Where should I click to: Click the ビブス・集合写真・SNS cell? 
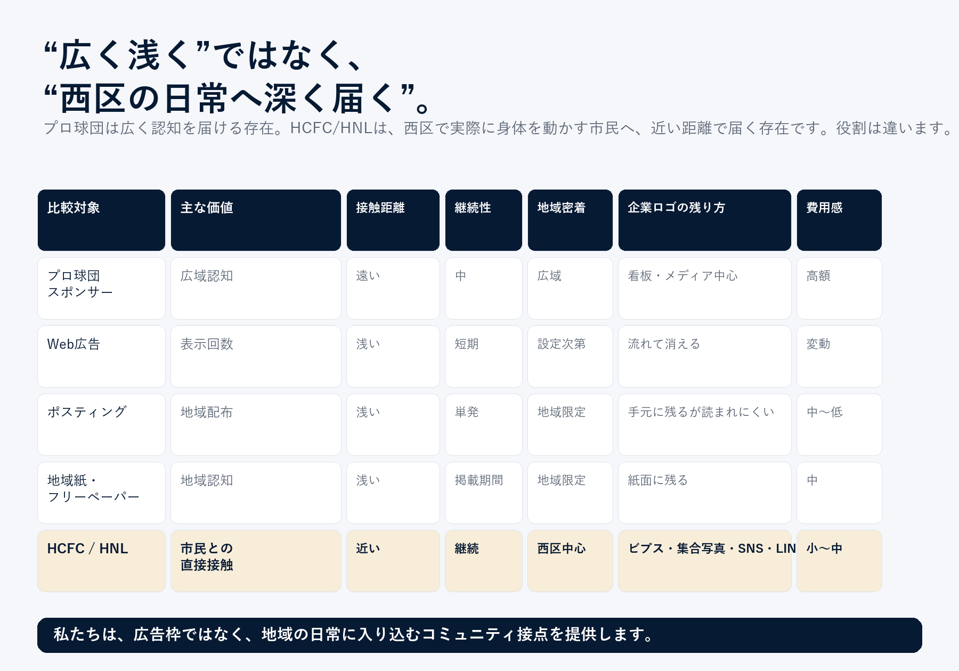[705, 561]
